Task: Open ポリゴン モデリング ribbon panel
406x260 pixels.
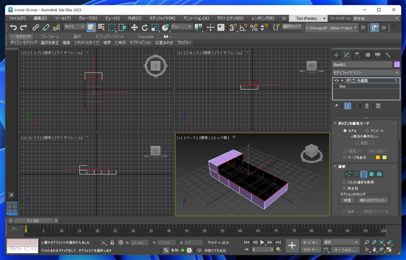Action: [x=23, y=43]
